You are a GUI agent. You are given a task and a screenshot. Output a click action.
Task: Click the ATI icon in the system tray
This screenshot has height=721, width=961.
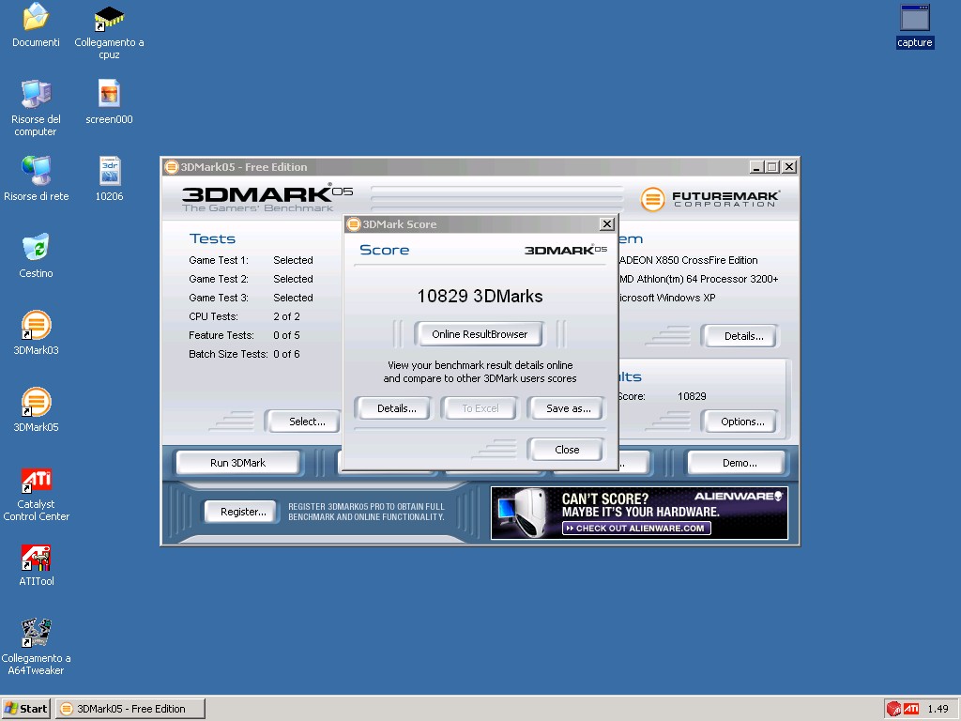(x=910, y=709)
